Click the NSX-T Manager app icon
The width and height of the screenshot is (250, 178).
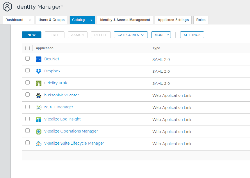click(38, 107)
